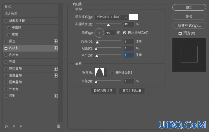Click the 不透明度 slider handle
The width and height of the screenshot is (209, 132).
(109, 25)
